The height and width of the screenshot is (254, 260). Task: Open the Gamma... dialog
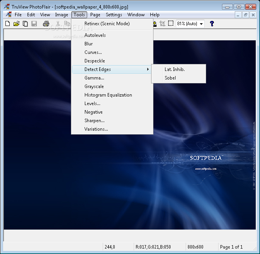coord(112,78)
